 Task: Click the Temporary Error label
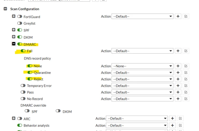(x=39, y=86)
